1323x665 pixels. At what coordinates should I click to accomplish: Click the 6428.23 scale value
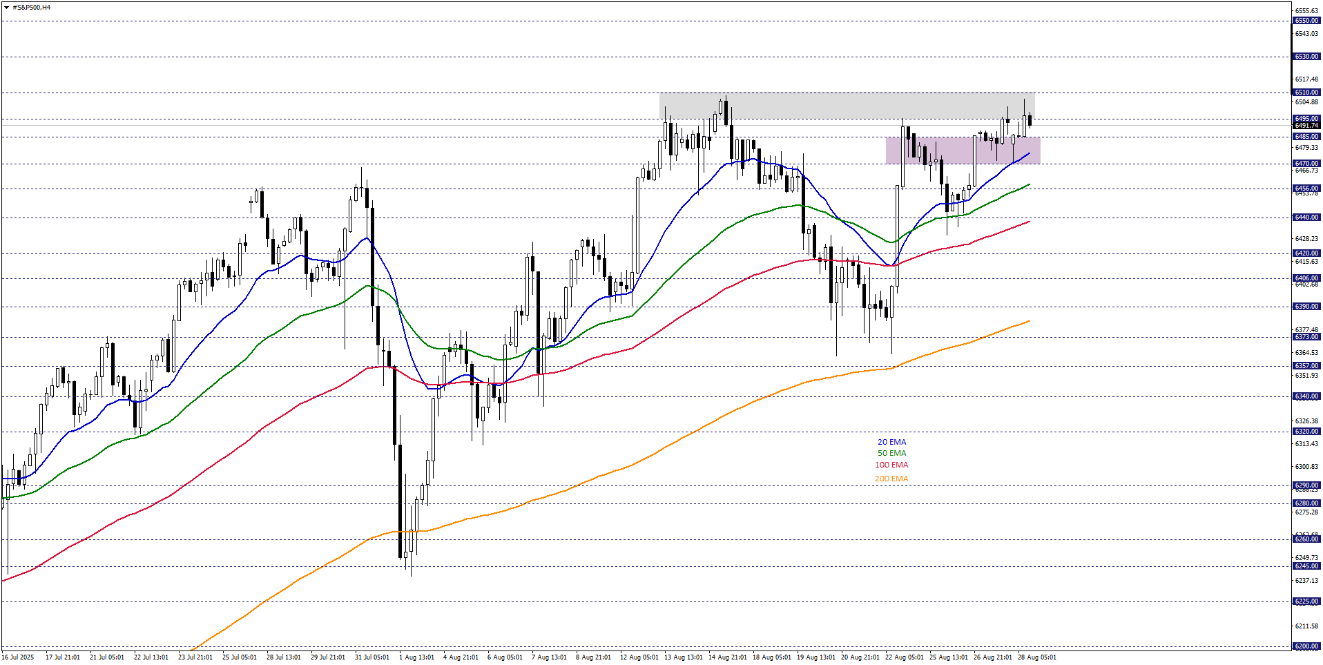[1306, 239]
